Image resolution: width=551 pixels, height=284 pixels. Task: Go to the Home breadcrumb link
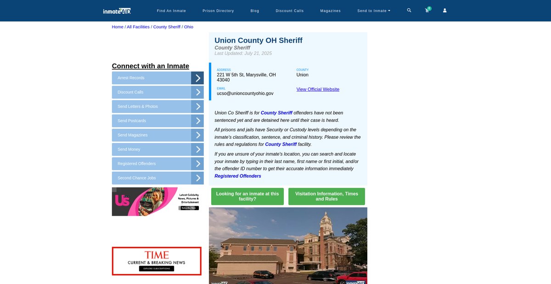tap(118, 27)
